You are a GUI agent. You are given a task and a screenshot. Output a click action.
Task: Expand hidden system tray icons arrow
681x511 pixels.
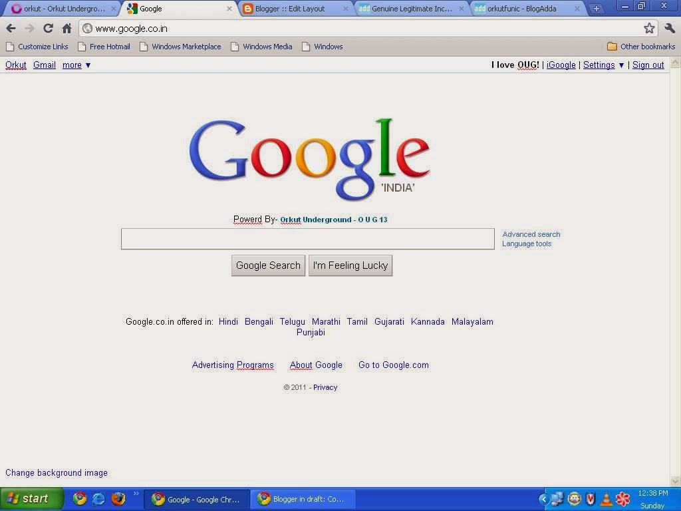coord(543,499)
